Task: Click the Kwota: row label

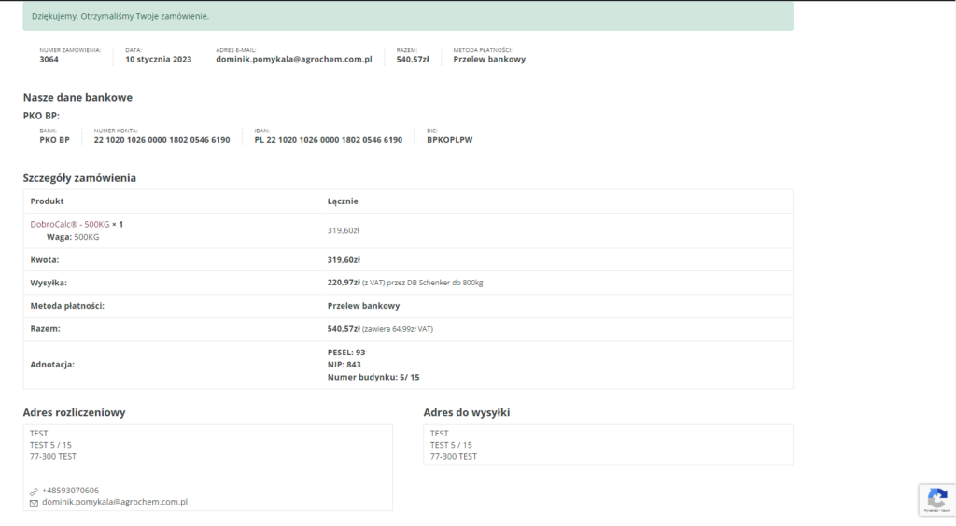Action: (x=45, y=259)
